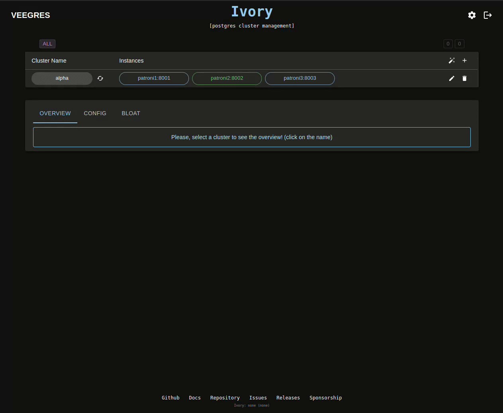The image size is (503, 413).
Task: Choose the patroni2:8002 instance chip
Action: (227, 79)
